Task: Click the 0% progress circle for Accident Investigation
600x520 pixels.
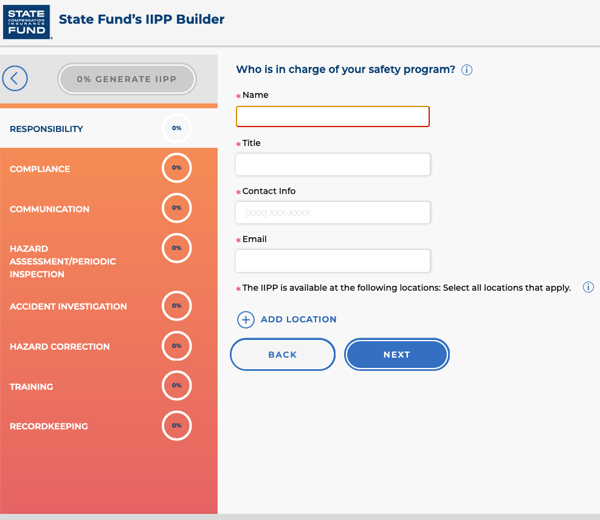Action: tap(176, 306)
